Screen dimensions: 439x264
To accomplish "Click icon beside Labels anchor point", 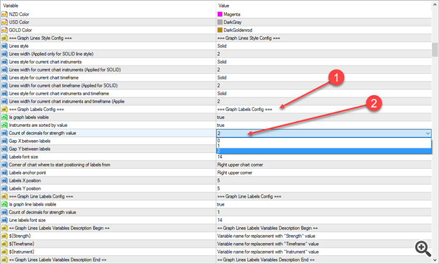I will (x=4, y=173).
